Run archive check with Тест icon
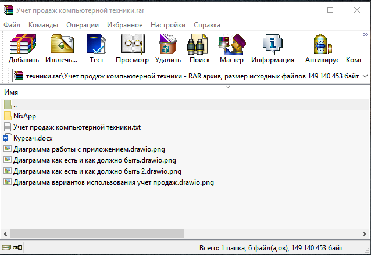The height and width of the screenshot is (255, 371). click(x=97, y=48)
